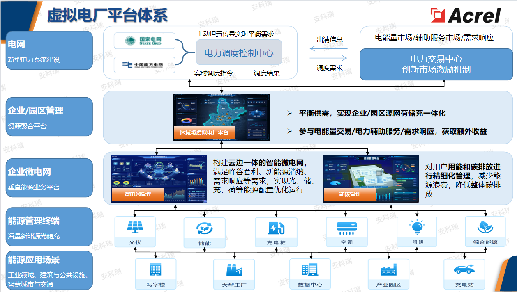The height and width of the screenshot is (292, 517).
Task: Select the 储能 energy storage icon
Action: [x=204, y=228]
